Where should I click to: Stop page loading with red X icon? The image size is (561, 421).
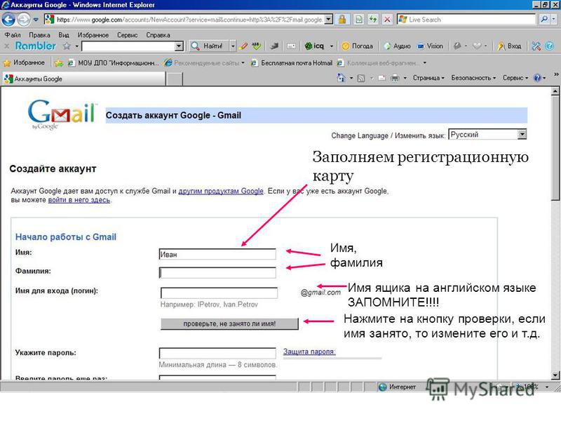[x=387, y=20]
